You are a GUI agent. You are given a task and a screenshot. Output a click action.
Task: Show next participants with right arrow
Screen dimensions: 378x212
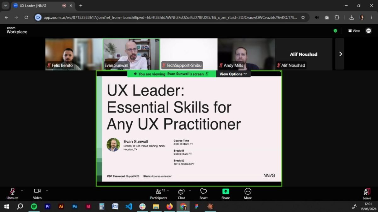point(340,54)
